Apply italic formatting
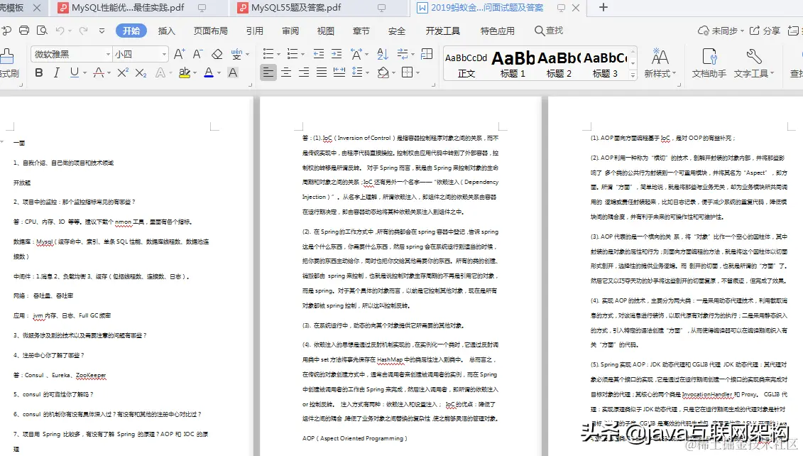The height and width of the screenshot is (456, 803). tap(57, 72)
